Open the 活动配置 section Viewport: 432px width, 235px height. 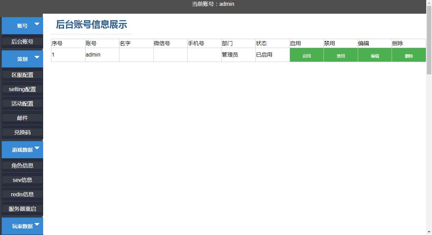22,103
